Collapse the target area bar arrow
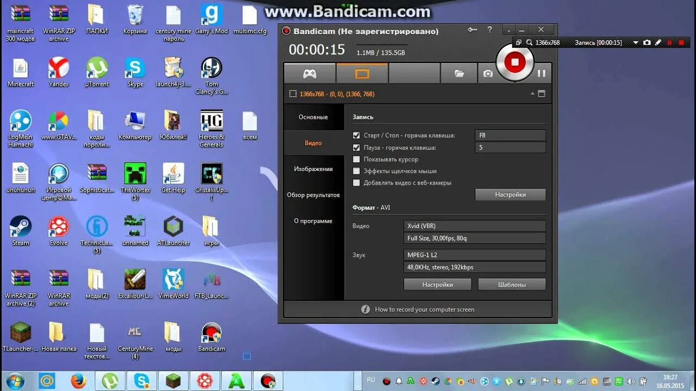 [x=532, y=93]
